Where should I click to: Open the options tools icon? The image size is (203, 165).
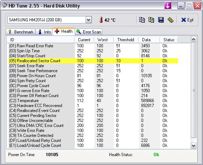click(170, 20)
